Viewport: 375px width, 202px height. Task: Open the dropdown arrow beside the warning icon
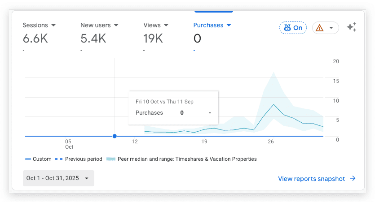point(331,28)
